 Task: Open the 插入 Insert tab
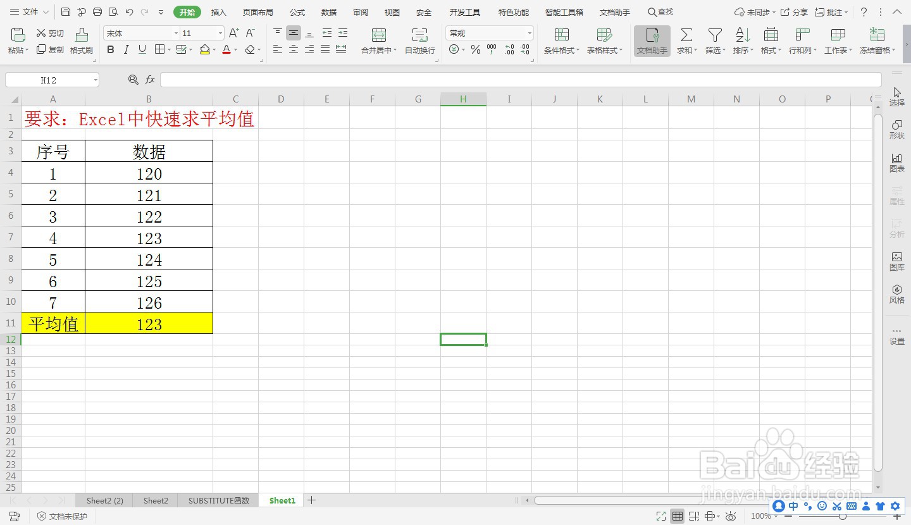[219, 12]
